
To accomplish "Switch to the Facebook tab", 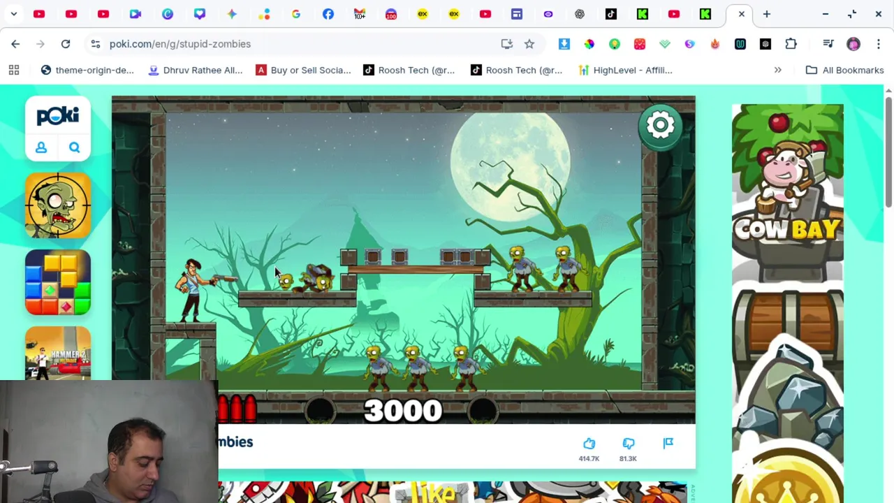I will pyautogui.click(x=328, y=14).
